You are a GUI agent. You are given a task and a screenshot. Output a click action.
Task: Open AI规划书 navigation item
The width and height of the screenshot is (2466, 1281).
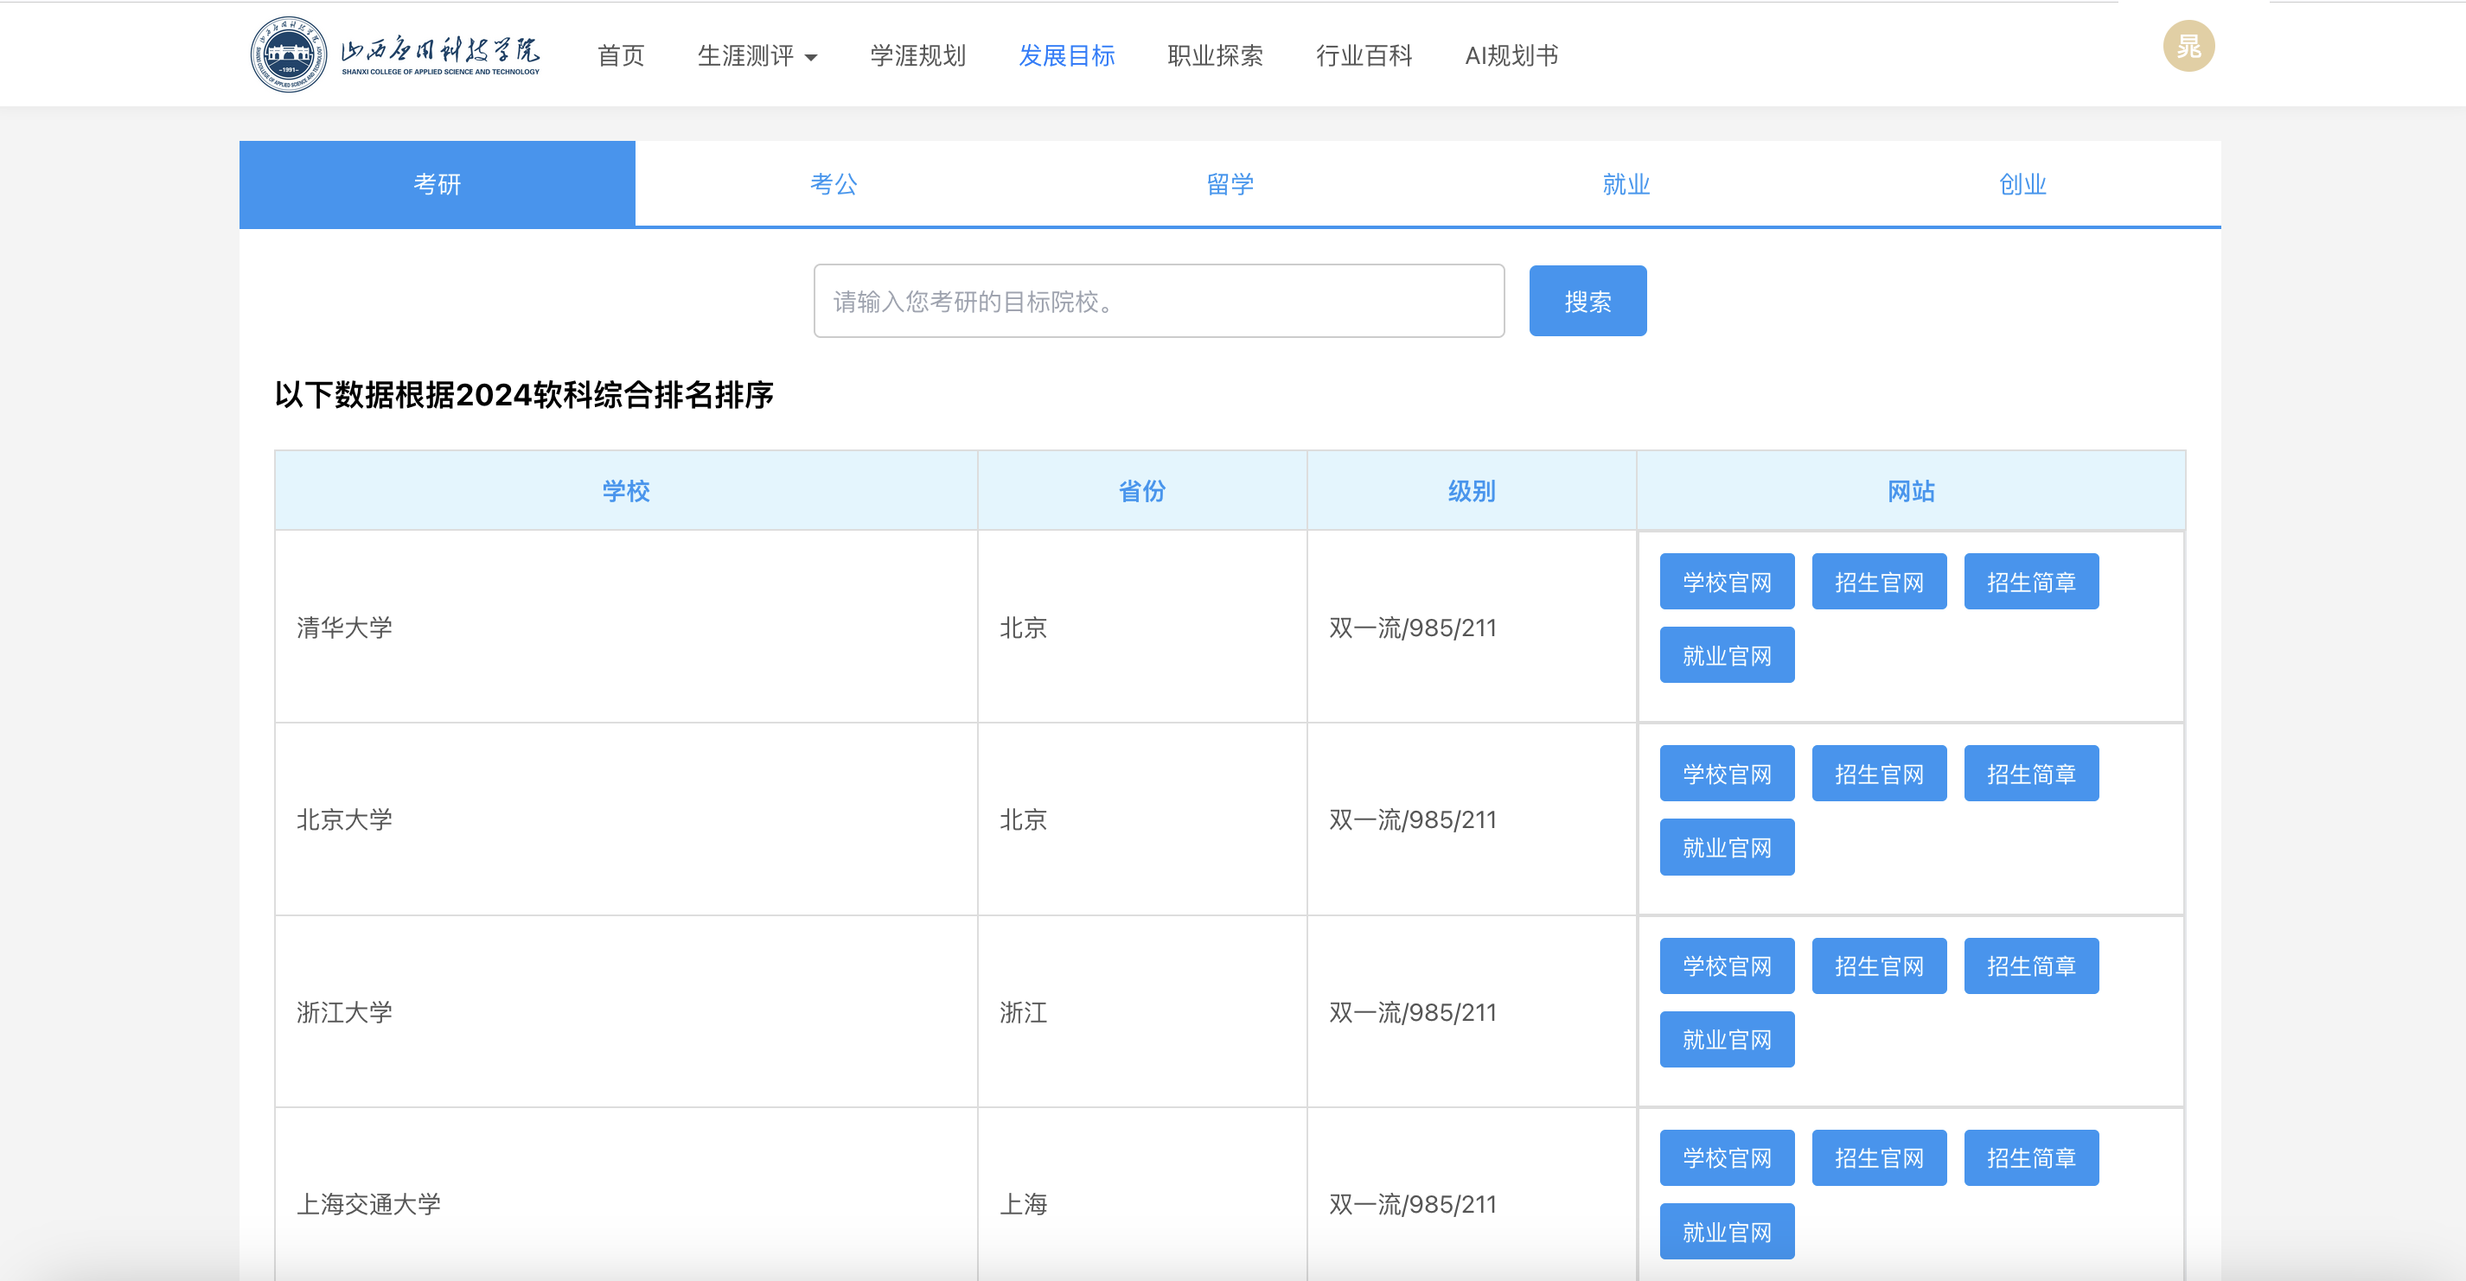(1511, 55)
